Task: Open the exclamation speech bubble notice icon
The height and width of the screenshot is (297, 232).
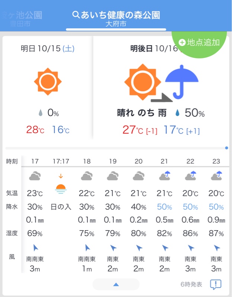Action: 216,284
